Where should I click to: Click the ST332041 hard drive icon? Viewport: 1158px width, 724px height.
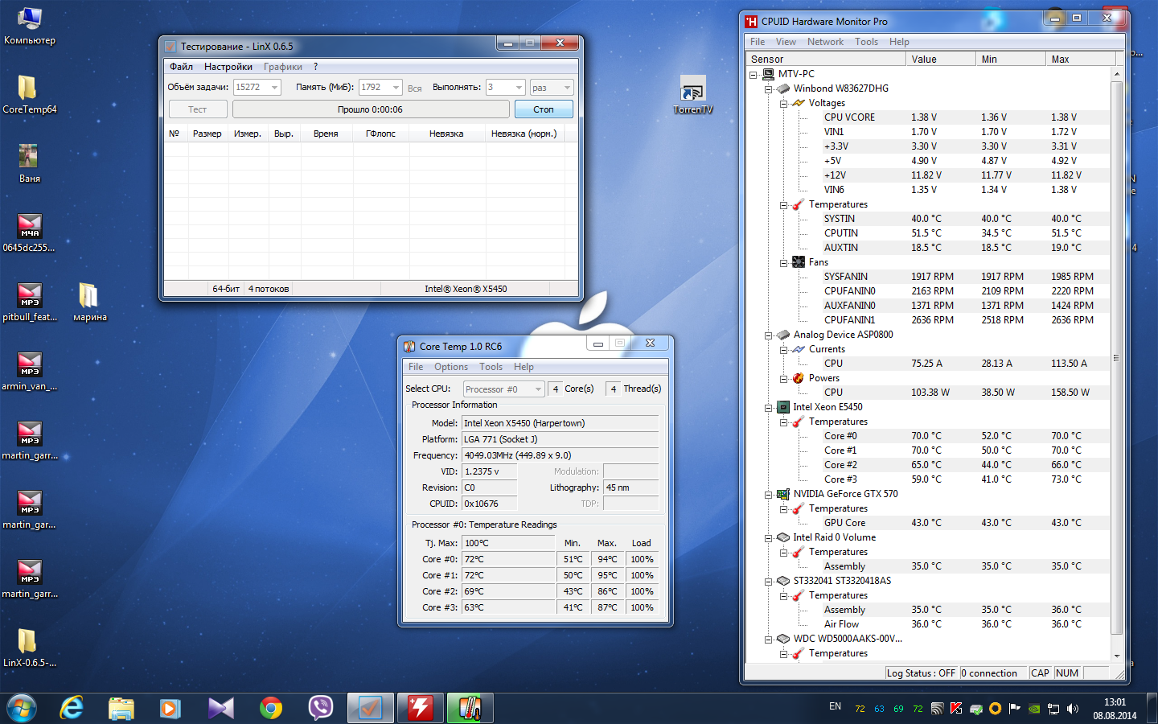[783, 581]
